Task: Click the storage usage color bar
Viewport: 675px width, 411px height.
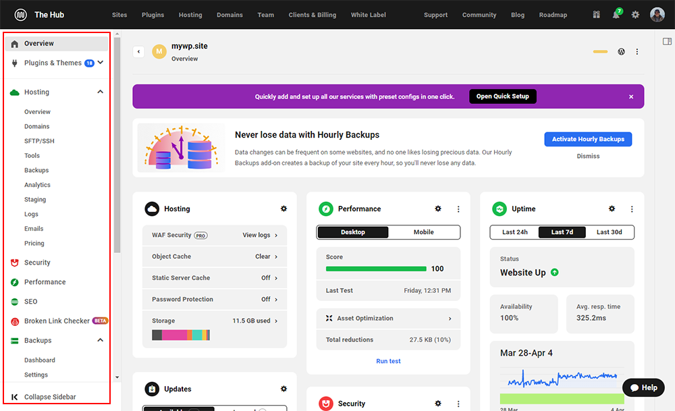Action: click(181, 335)
